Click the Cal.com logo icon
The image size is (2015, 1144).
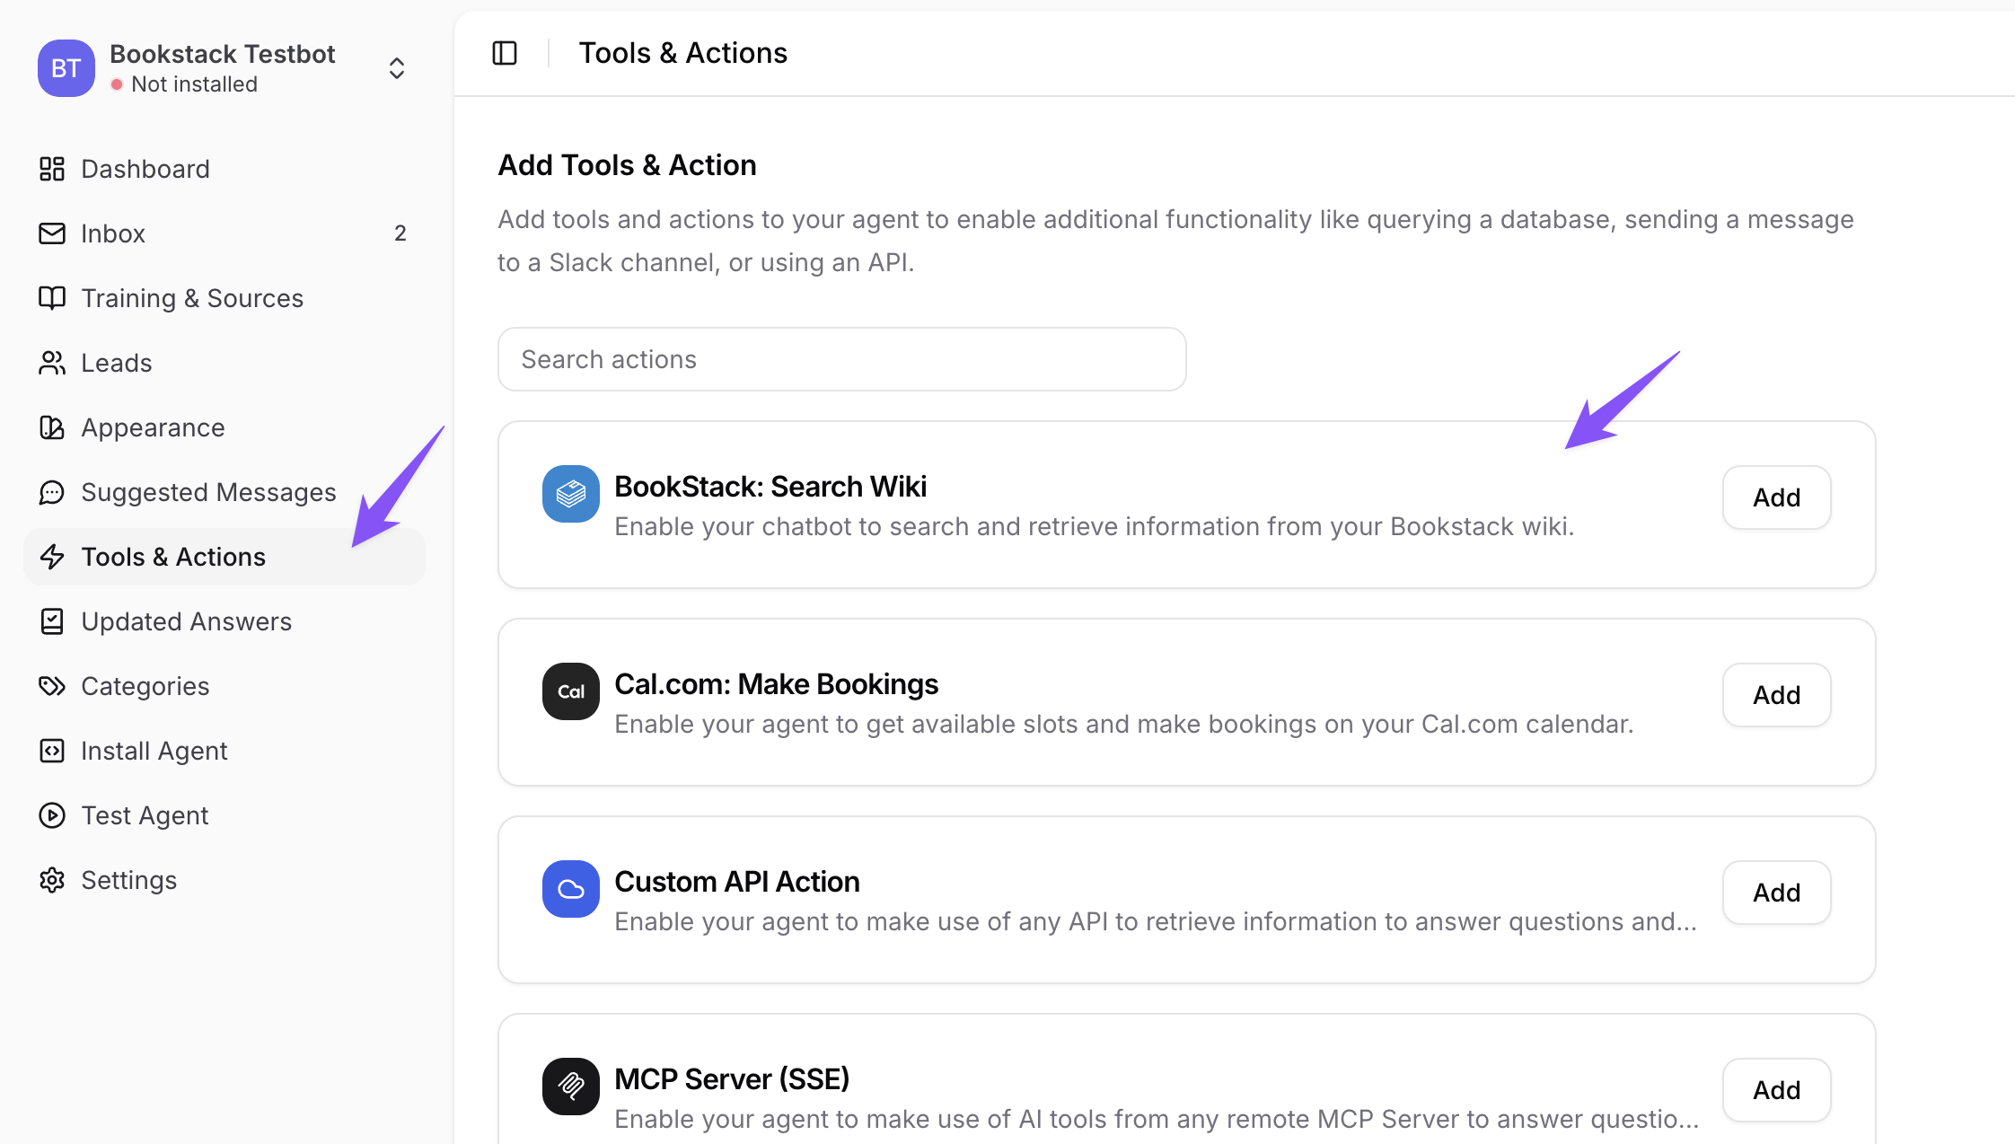point(570,691)
